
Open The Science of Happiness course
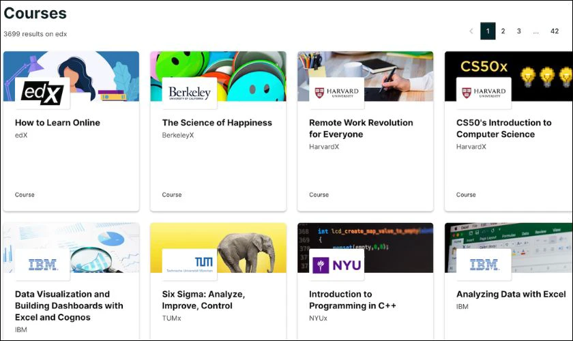217,123
